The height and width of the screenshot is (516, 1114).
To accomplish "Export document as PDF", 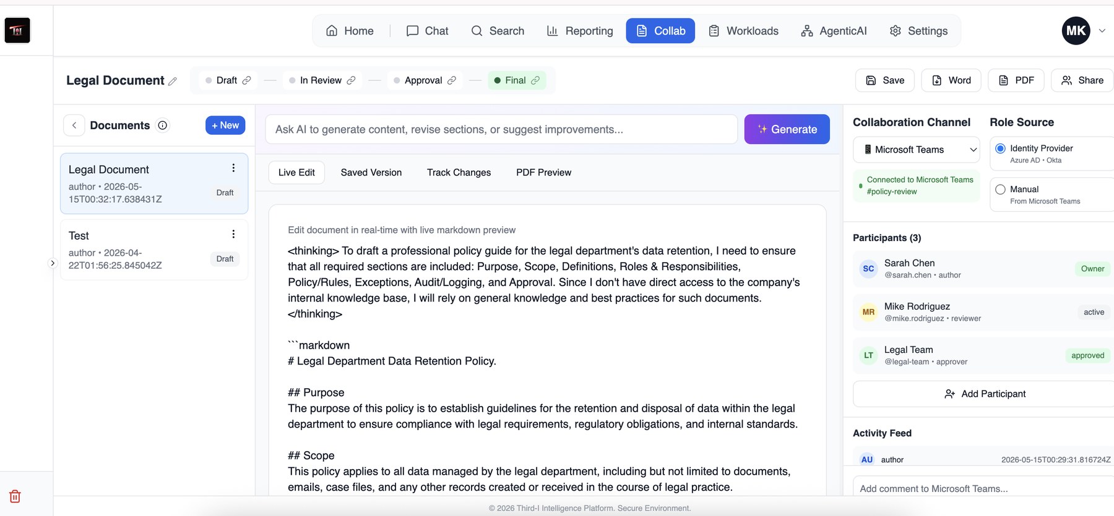I will tap(1016, 80).
